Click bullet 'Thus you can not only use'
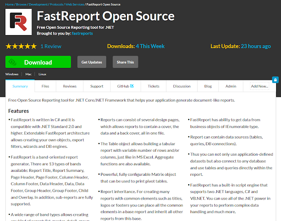Viewport: 281px width, 221px height. pos(231,164)
